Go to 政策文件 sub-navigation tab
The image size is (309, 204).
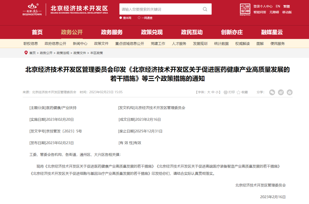[x=101, y=44]
